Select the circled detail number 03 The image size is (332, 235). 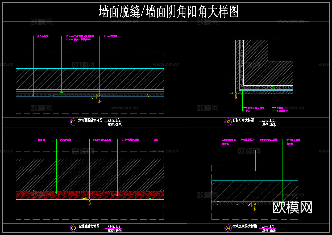tap(73, 228)
